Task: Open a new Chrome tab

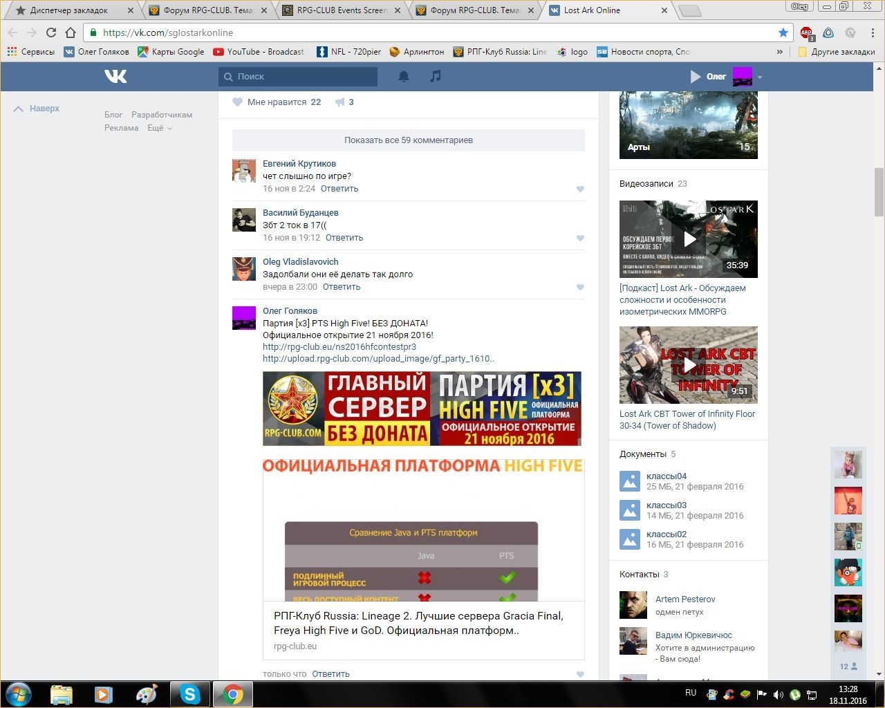Action: 689,11
